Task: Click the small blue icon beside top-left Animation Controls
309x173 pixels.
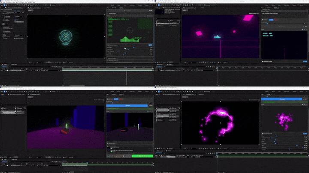Action: (150, 45)
